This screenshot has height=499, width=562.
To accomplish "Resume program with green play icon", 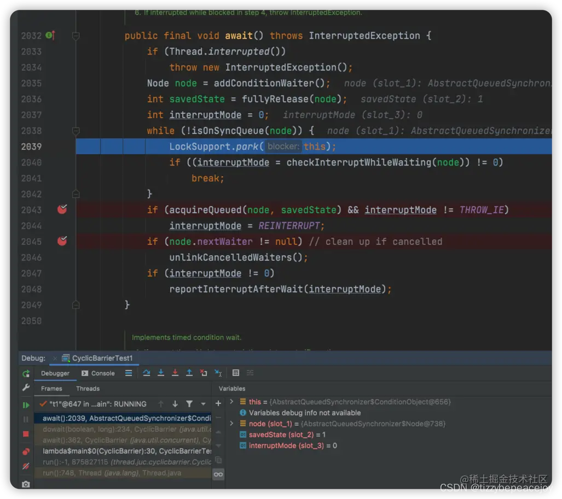I will click(x=26, y=405).
